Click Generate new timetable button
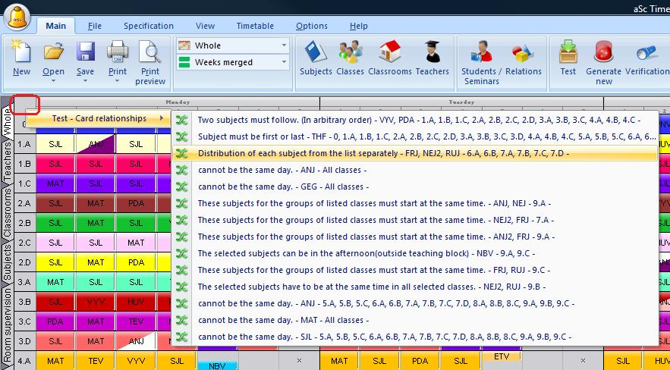Viewport: 670px width, 370px height. tap(603, 53)
